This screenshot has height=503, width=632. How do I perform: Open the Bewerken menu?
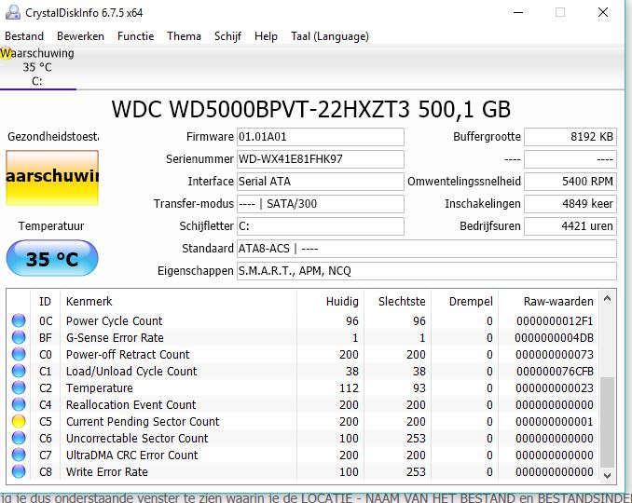(x=80, y=36)
